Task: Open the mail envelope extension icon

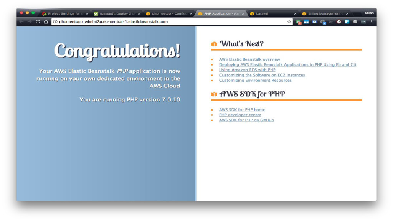Action: point(314,22)
